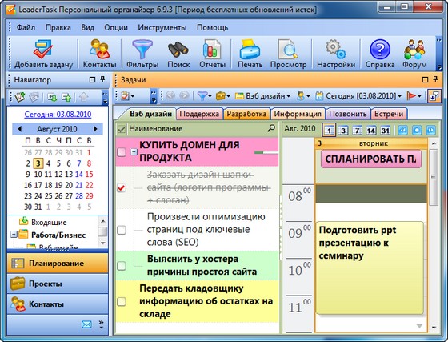
Task: Tick the Передать кладовщику информацию task checkbox
Action: 122,301
